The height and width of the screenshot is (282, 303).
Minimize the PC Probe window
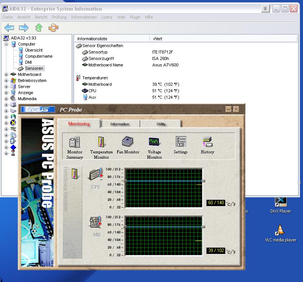click(228, 109)
